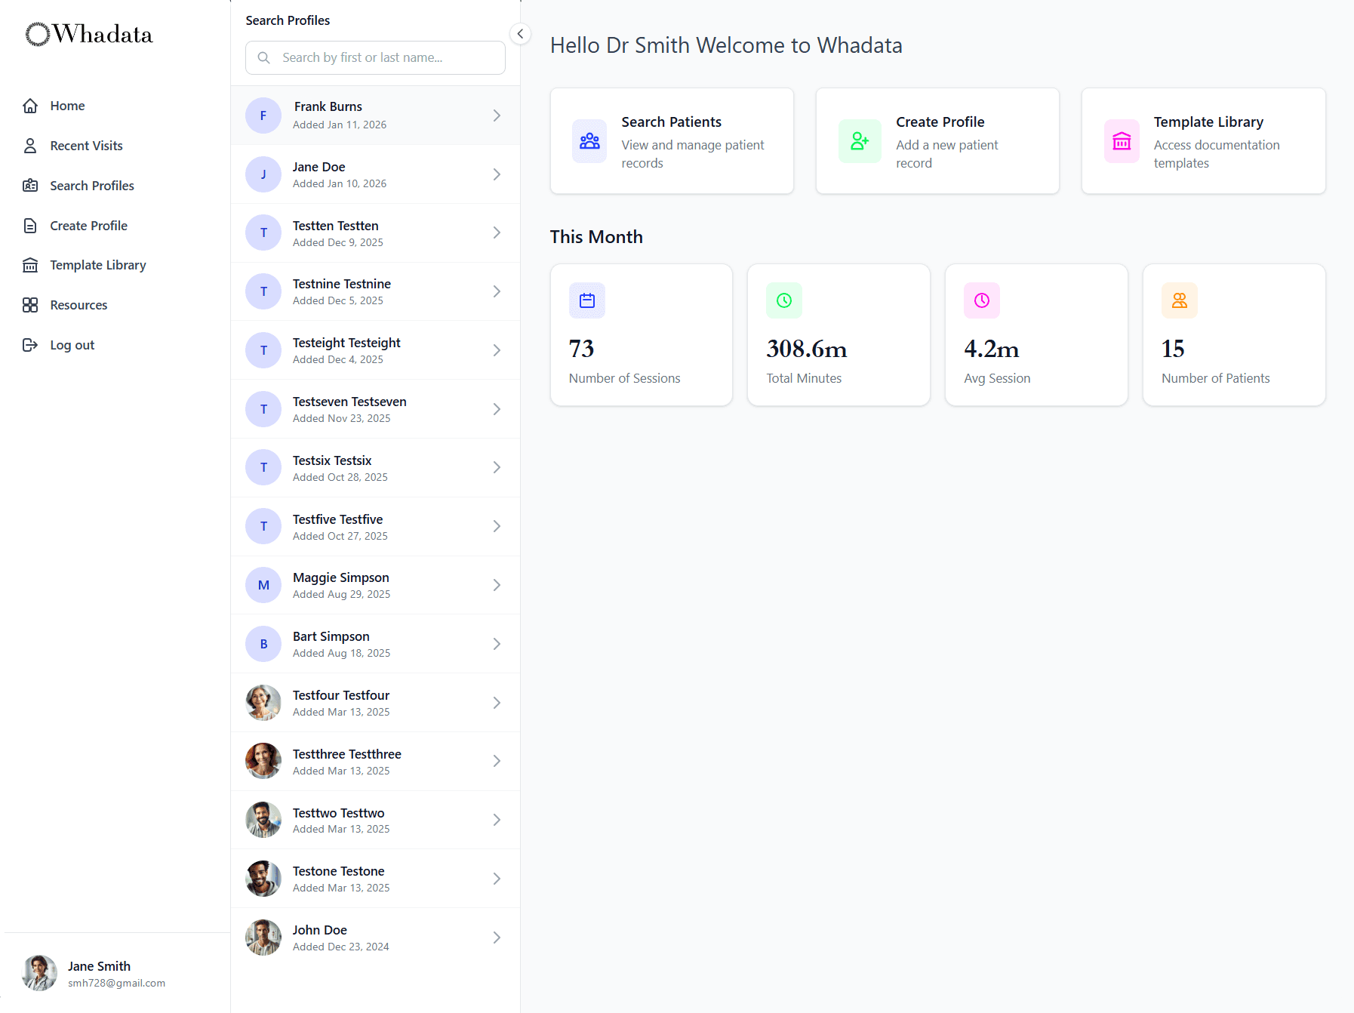Open Resources from the sidebar menu
This screenshot has width=1354, height=1013.
[x=78, y=305]
